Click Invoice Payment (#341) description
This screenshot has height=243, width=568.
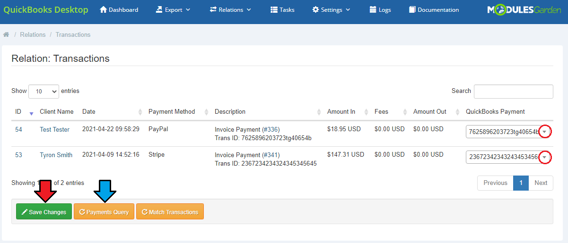pyautogui.click(x=247, y=155)
